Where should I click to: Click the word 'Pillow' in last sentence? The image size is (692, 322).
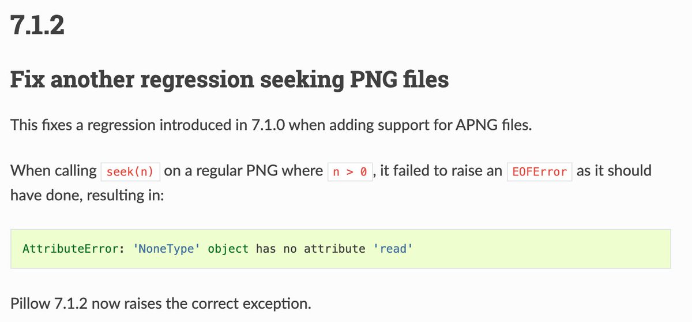coord(28,303)
